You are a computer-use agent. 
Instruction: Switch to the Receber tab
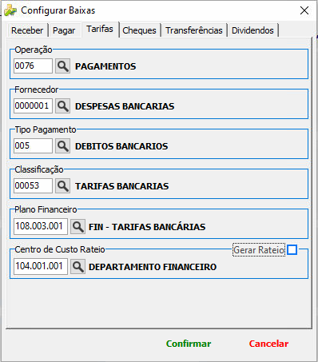(27, 30)
